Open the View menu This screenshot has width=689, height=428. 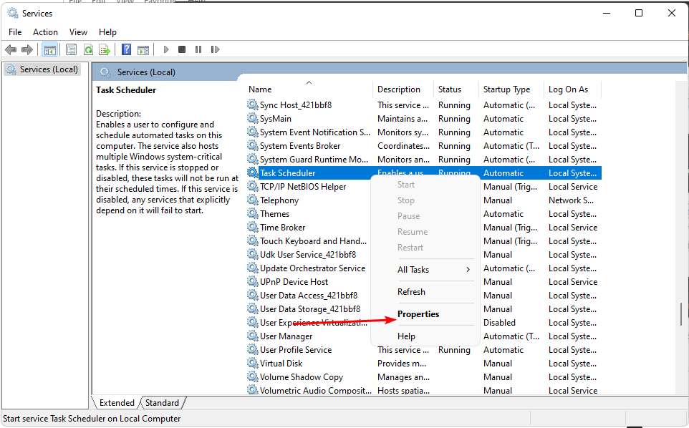point(78,32)
